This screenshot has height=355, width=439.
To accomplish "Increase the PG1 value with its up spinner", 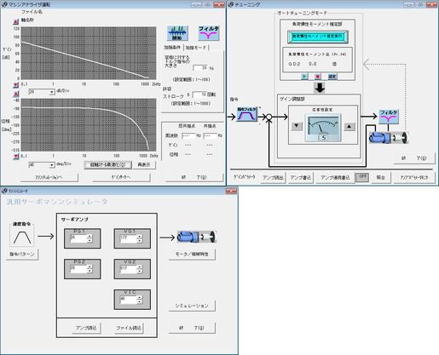I will click(x=90, y=236).
